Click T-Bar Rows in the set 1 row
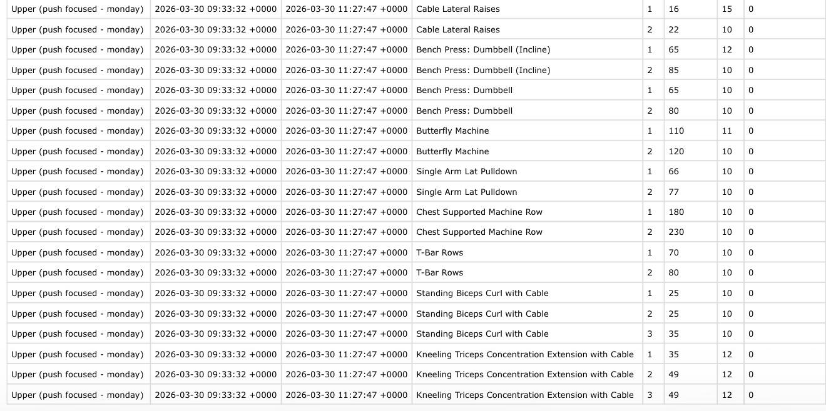Viewport: 826px width, 411px height. [440, 252]
